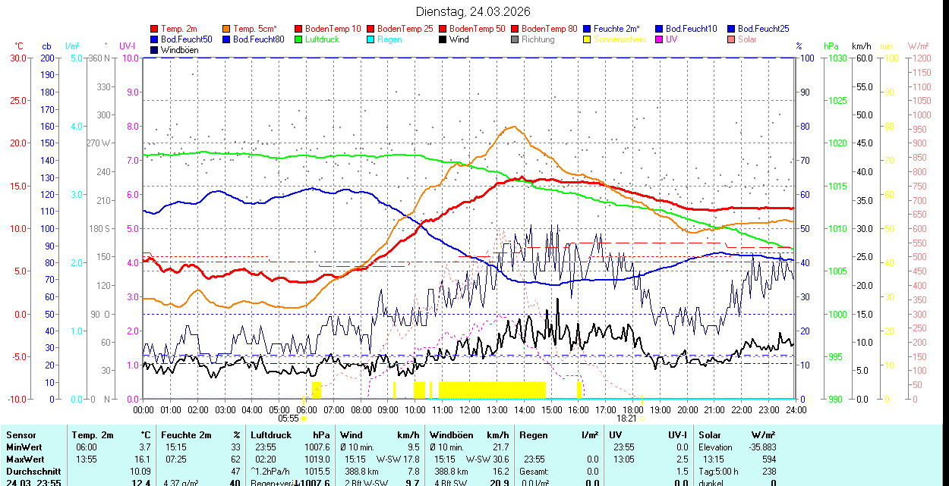Click the sunset marker at 18:21
Screen dimensions: 949x486
click(x=642, y=418)
